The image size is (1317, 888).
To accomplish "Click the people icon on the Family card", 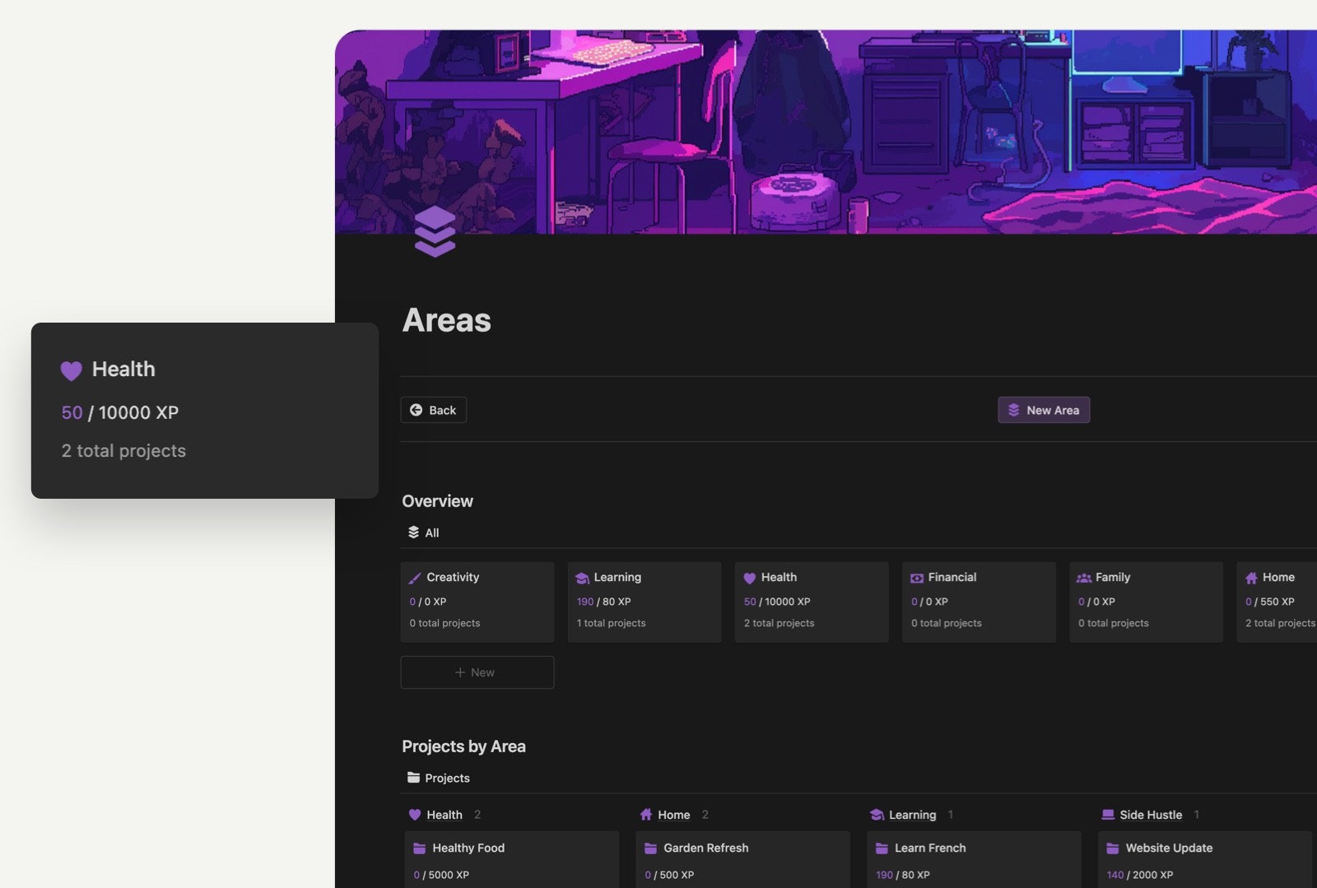I will pyautogui.click(x=1085, y=577).
